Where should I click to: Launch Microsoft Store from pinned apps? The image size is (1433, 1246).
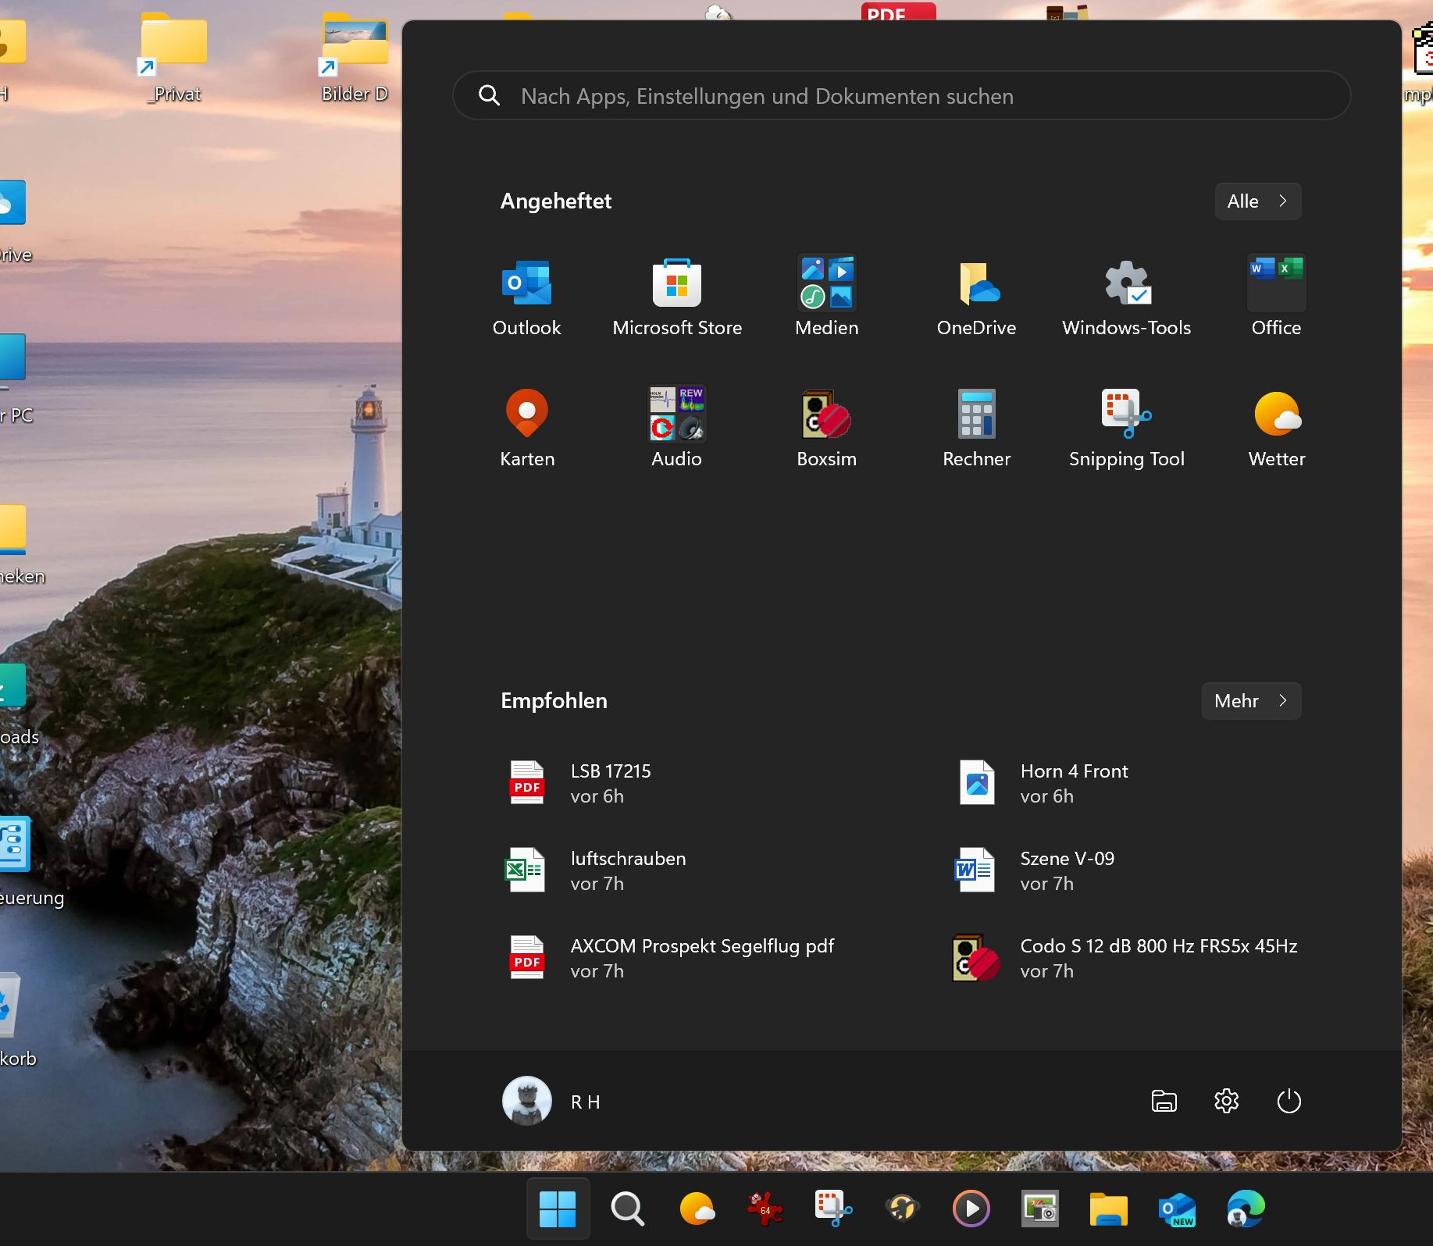click(x=676, y=297)
